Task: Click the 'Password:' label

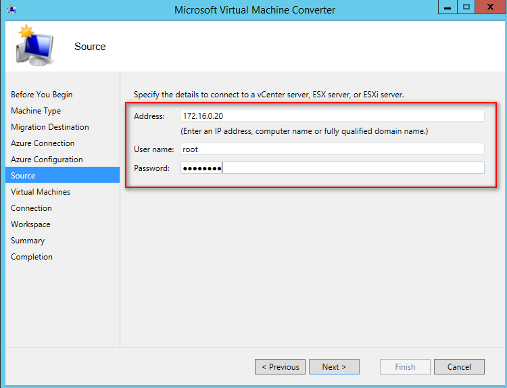Action: 151,168
